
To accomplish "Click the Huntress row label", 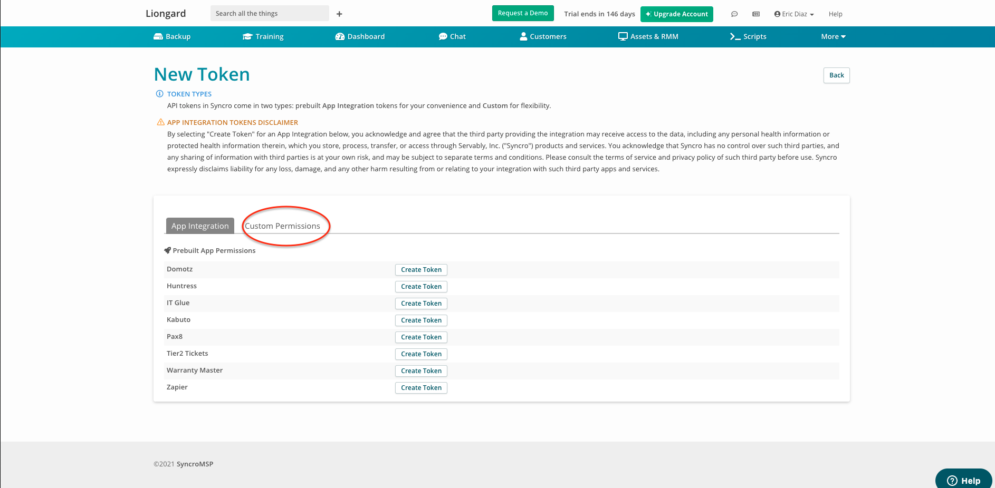I will [181, 286].
